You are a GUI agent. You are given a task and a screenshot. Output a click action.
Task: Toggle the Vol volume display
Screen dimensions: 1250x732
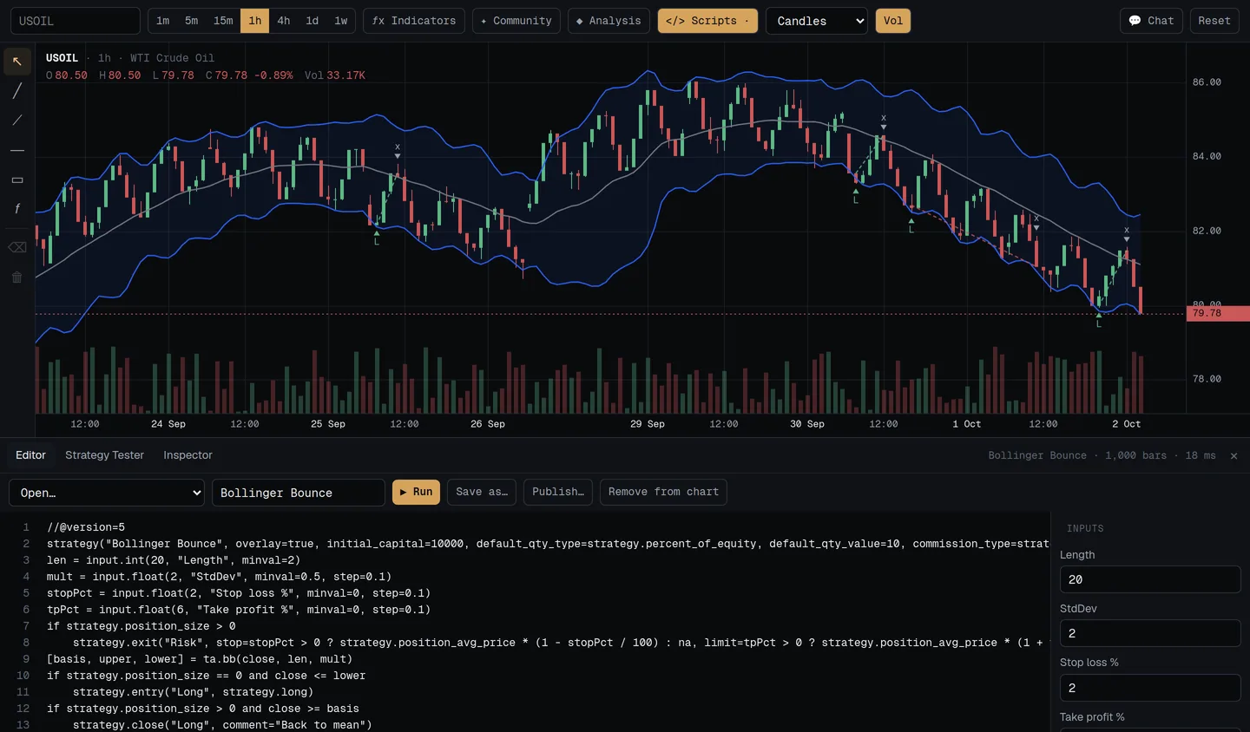[x=893, y=21]
